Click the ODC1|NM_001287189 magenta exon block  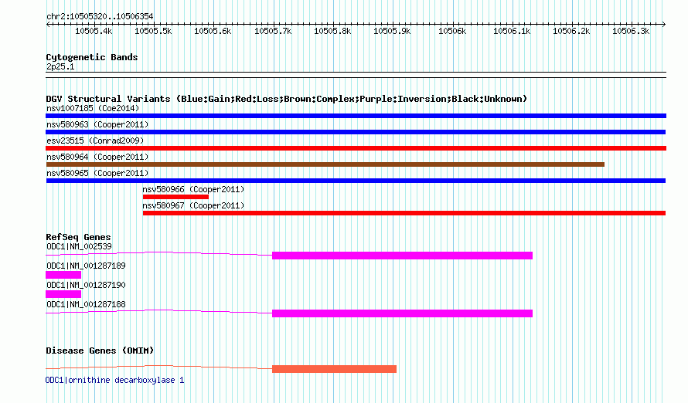[x=63, y=275]
